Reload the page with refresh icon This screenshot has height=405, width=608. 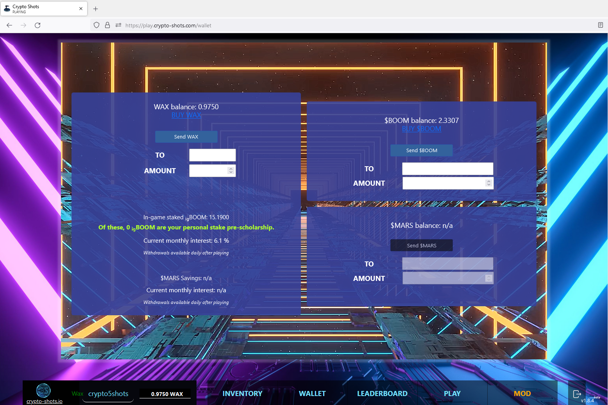pos(38,25)
